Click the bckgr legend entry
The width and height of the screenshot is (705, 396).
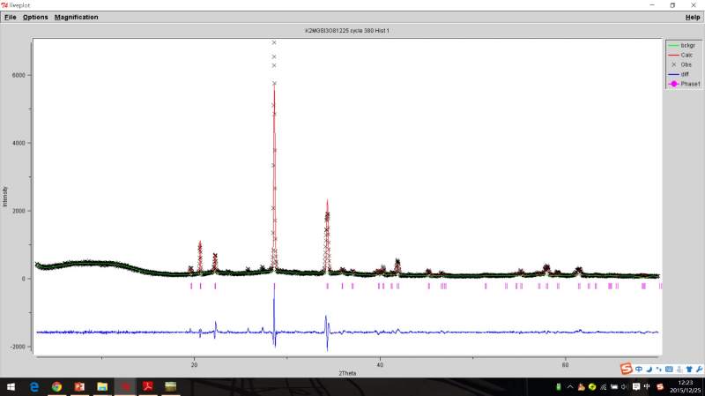682,46
